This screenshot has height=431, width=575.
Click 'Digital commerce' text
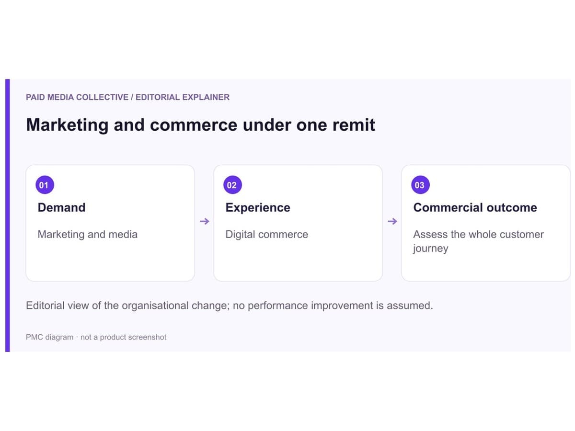pos(267,234)
